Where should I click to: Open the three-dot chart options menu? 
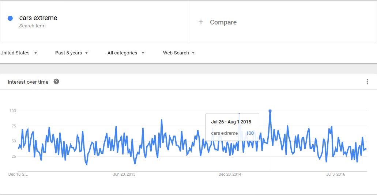pyautogui.click(x=367, y=82)
